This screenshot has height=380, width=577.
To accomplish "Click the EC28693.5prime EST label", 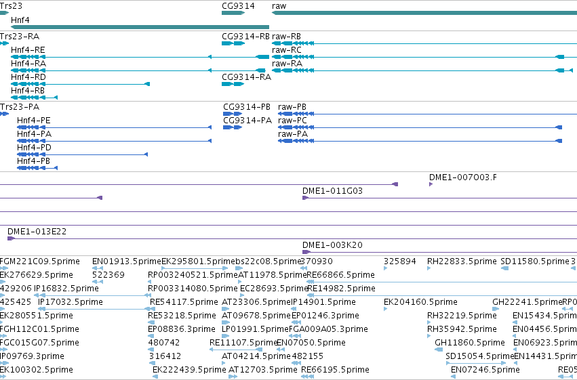I will point(274,289).
